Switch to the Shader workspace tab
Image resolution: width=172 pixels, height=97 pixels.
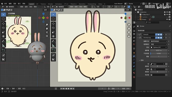tap(50, 4)
